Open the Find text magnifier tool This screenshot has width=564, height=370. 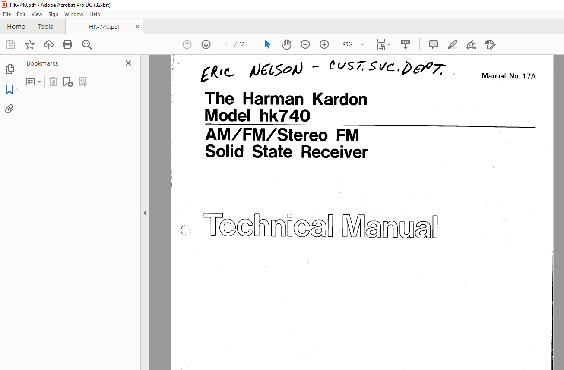(x=87, y=44)
